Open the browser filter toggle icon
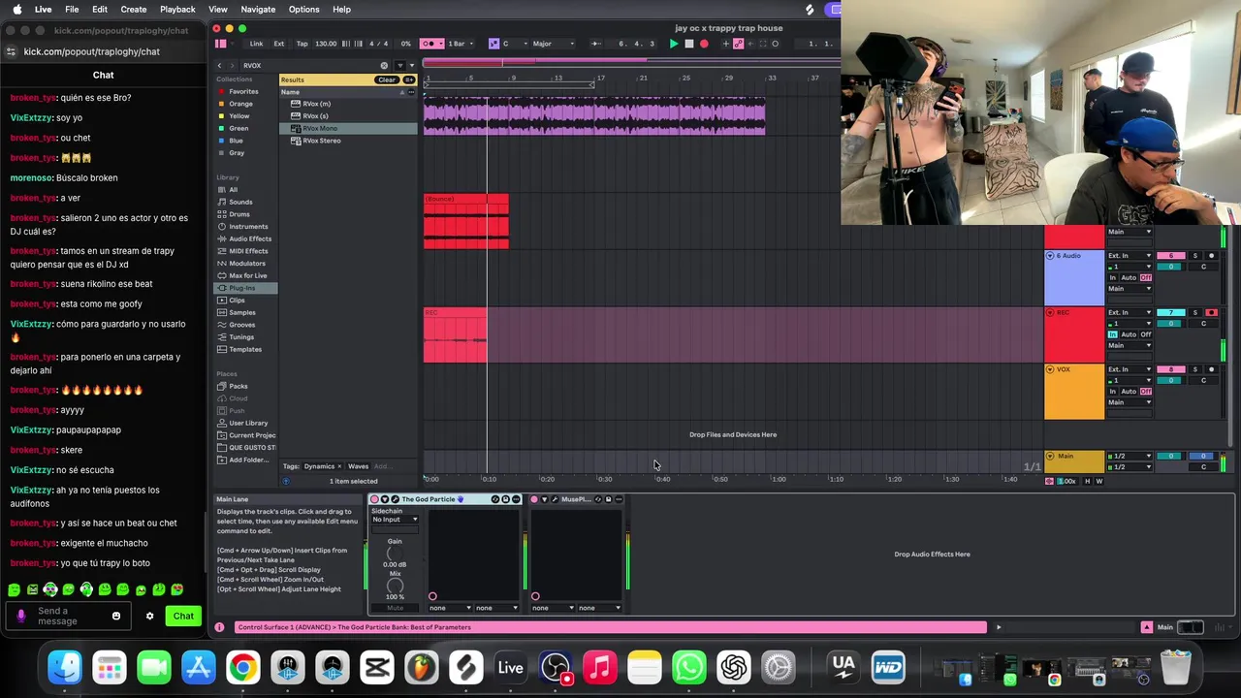 point(400,65)
